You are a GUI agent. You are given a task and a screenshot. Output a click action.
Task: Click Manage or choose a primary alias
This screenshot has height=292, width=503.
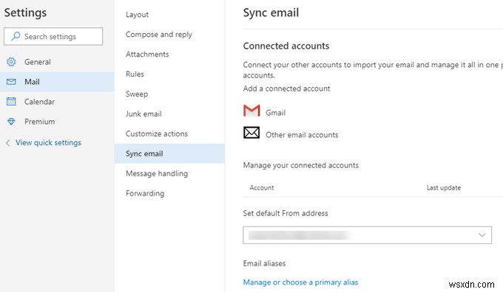point(300,282)
